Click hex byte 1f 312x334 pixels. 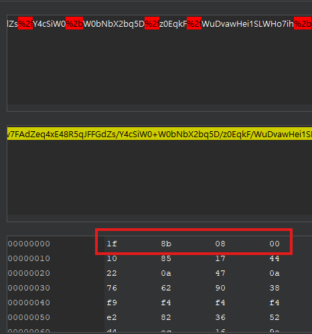tap(112, 244)
